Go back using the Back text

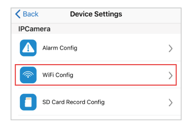[31, 14]
